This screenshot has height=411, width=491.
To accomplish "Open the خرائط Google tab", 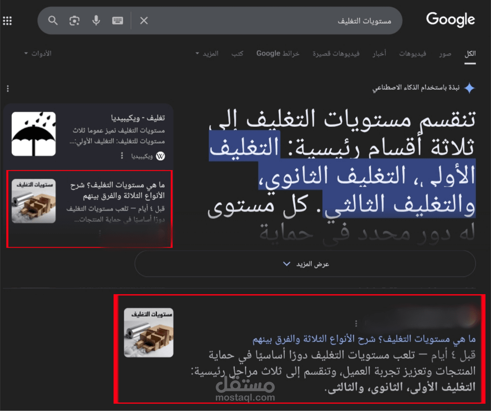I will tap(278, 54).
